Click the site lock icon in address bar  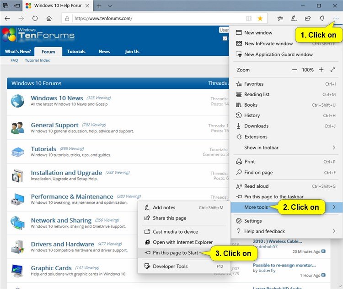coord(67,18)
